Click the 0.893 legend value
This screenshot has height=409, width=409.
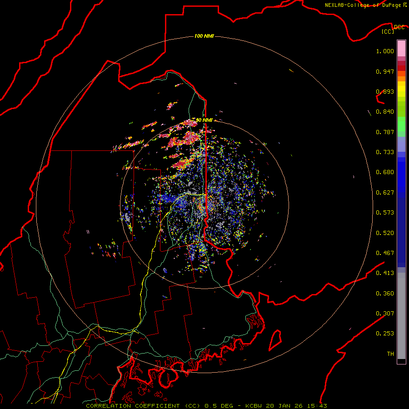click(385, 91)
